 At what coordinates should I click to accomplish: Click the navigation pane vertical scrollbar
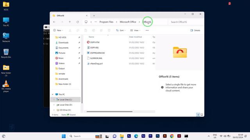[x=82, y=79]
